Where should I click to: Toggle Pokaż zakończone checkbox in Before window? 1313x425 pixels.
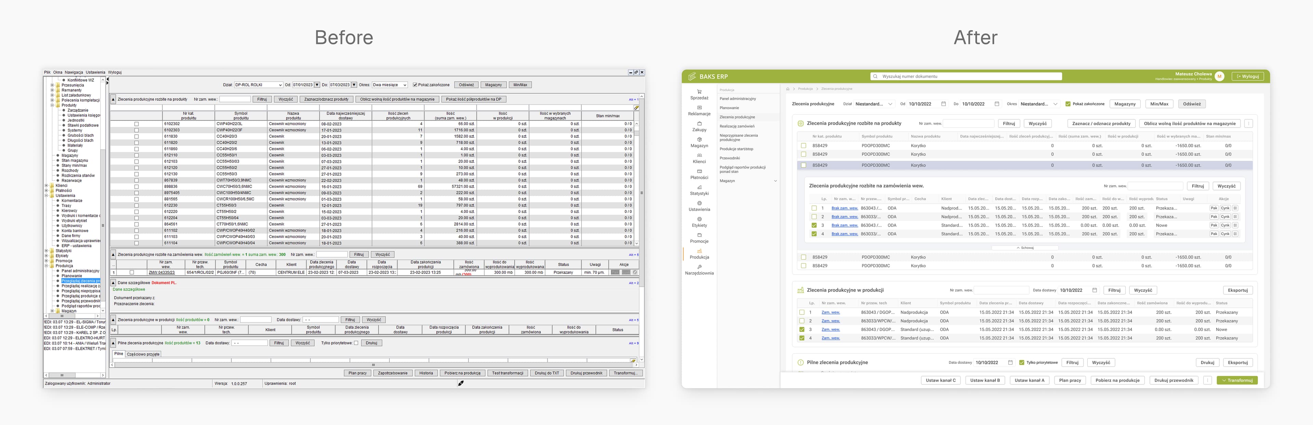point(415,84)
